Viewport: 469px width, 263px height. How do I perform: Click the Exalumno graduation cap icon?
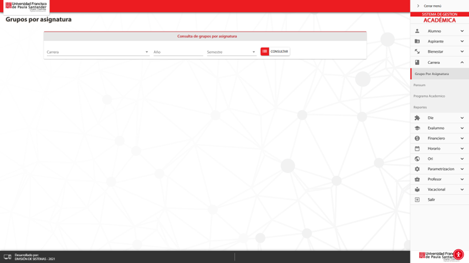tap(417, 128)
